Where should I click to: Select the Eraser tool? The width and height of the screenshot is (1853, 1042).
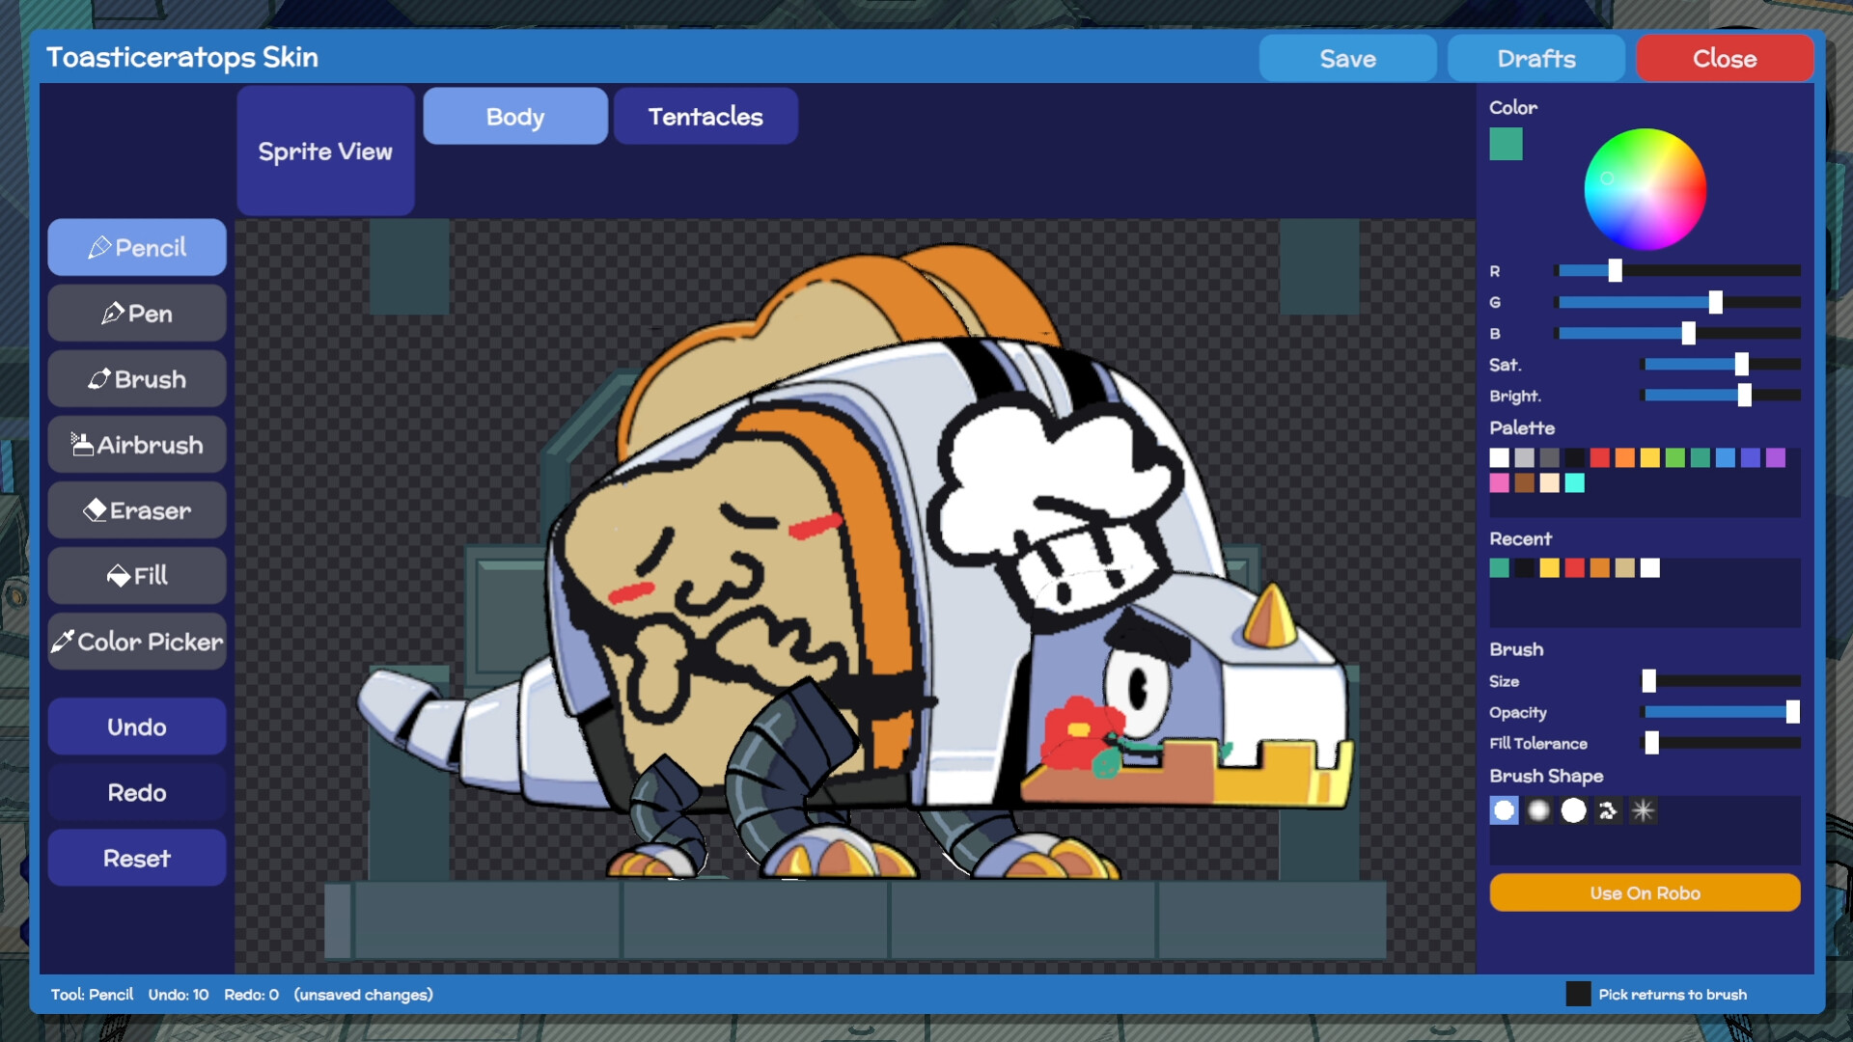137,510
